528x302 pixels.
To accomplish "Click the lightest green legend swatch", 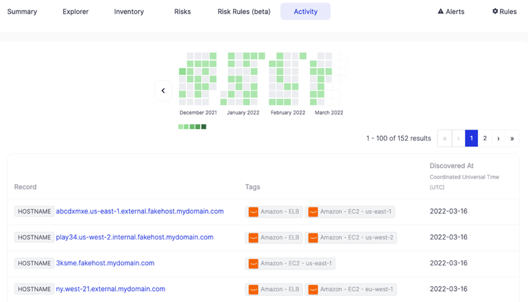I will pyautogui.click(x=180, y=127).
